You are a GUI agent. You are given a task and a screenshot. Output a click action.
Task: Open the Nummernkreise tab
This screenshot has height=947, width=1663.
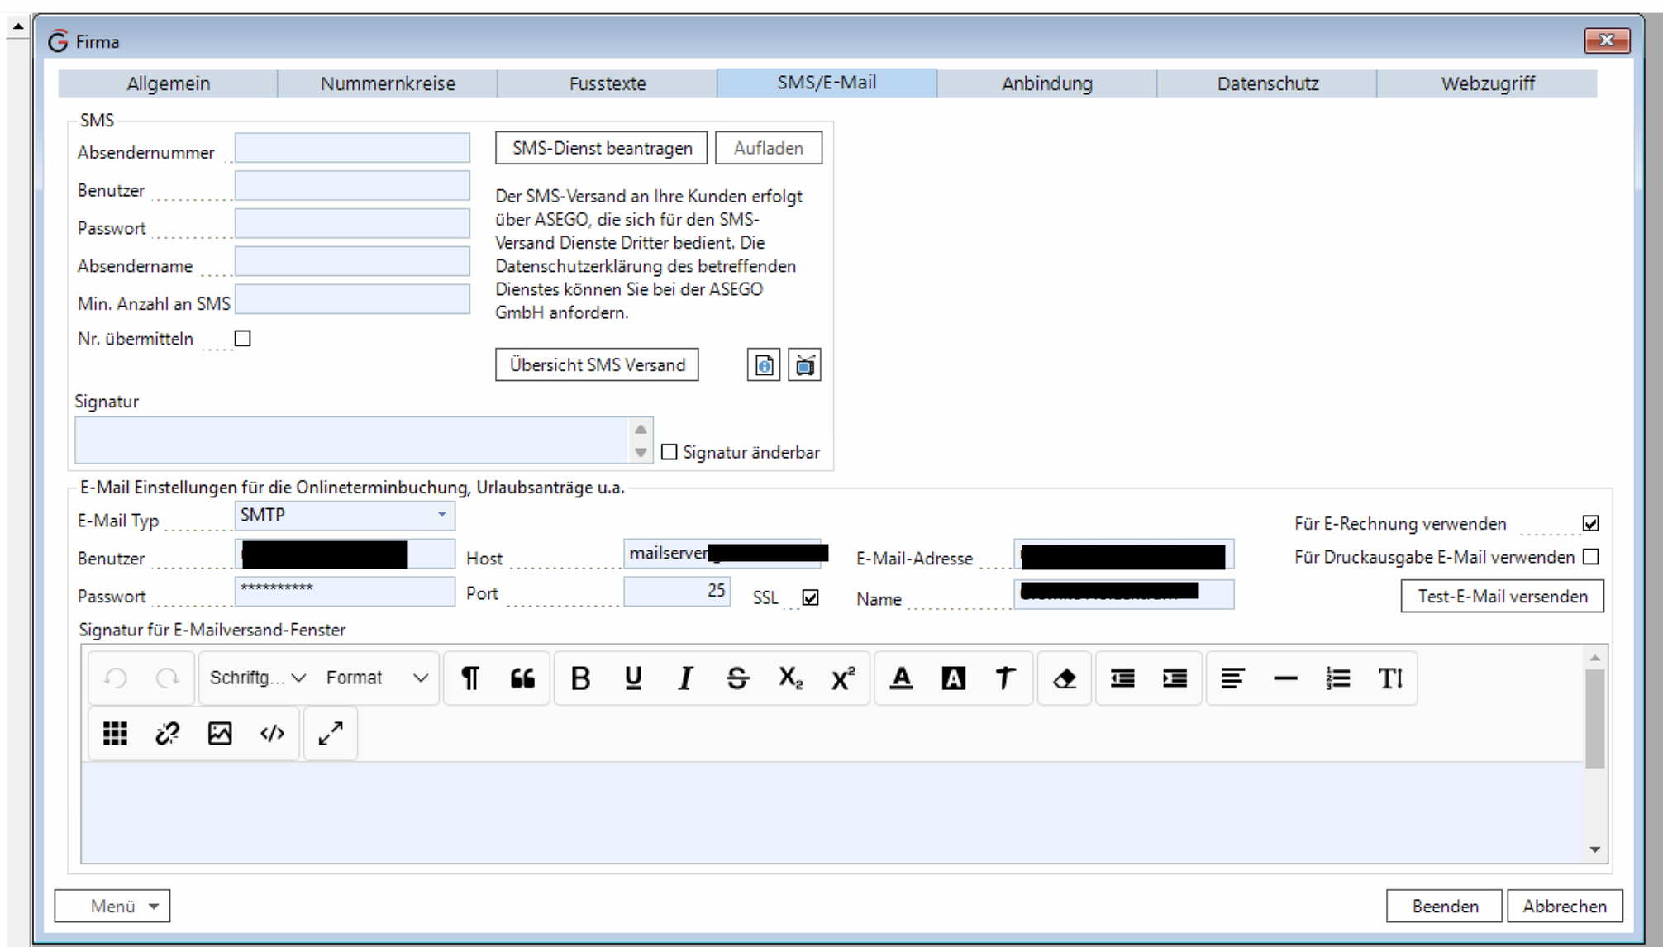click(x=388, y=83)
